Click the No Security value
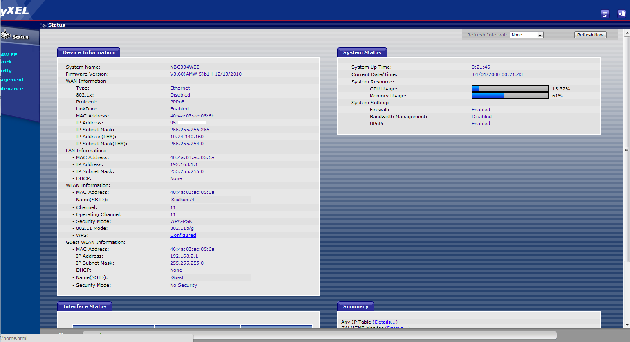 coord(184,285)
